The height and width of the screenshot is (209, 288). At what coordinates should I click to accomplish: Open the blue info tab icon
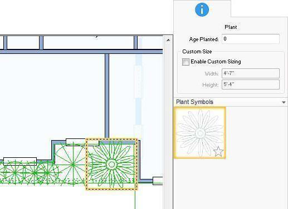click(x=202, y=9)
